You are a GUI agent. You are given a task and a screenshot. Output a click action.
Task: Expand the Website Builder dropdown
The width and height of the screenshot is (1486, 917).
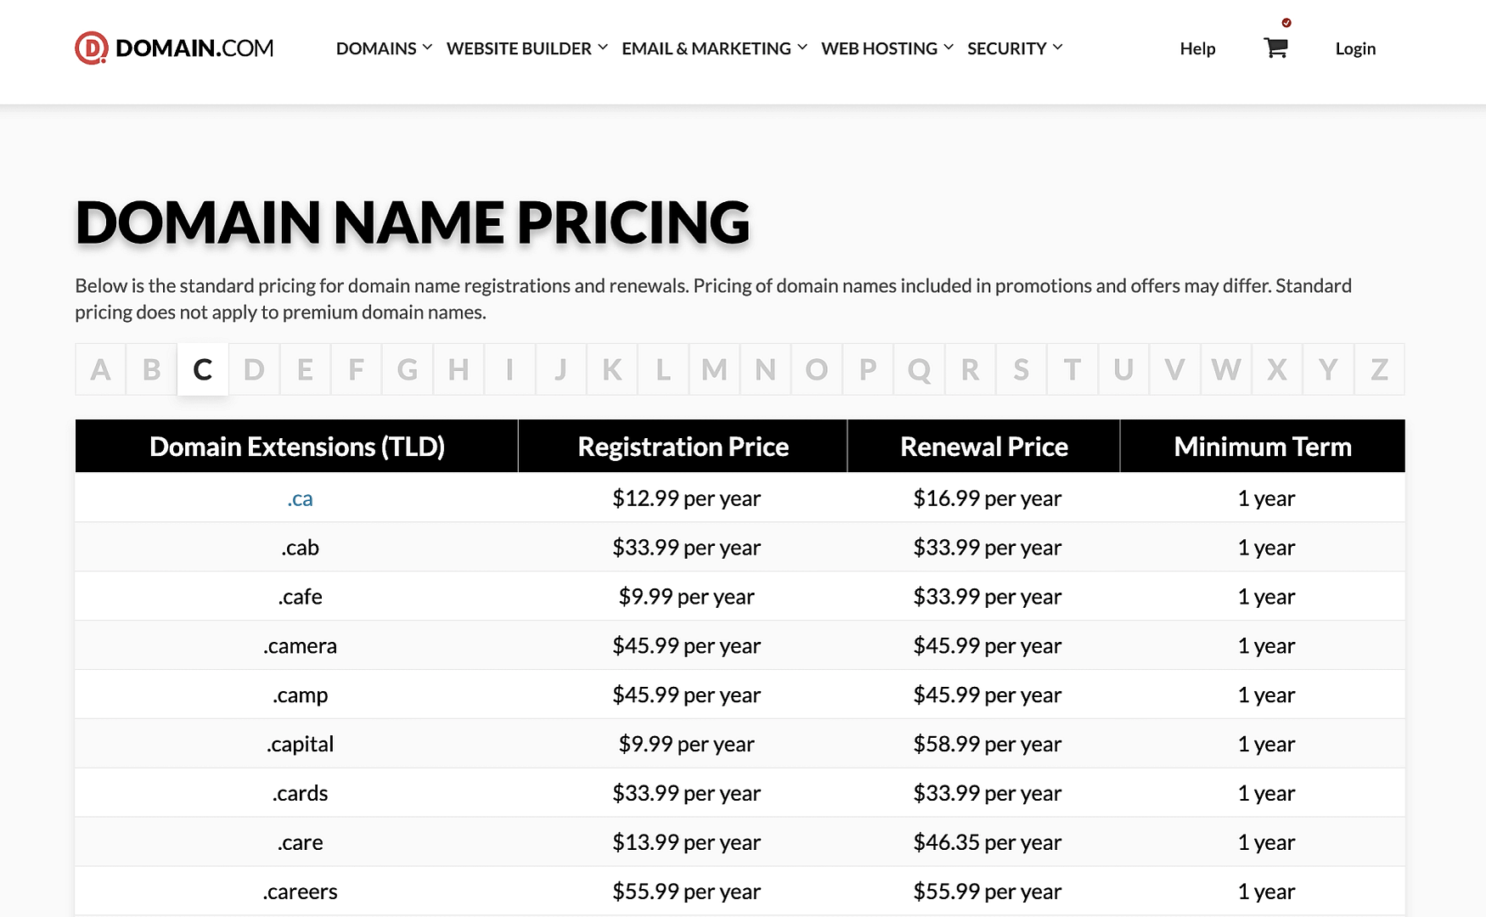(526, 48)
